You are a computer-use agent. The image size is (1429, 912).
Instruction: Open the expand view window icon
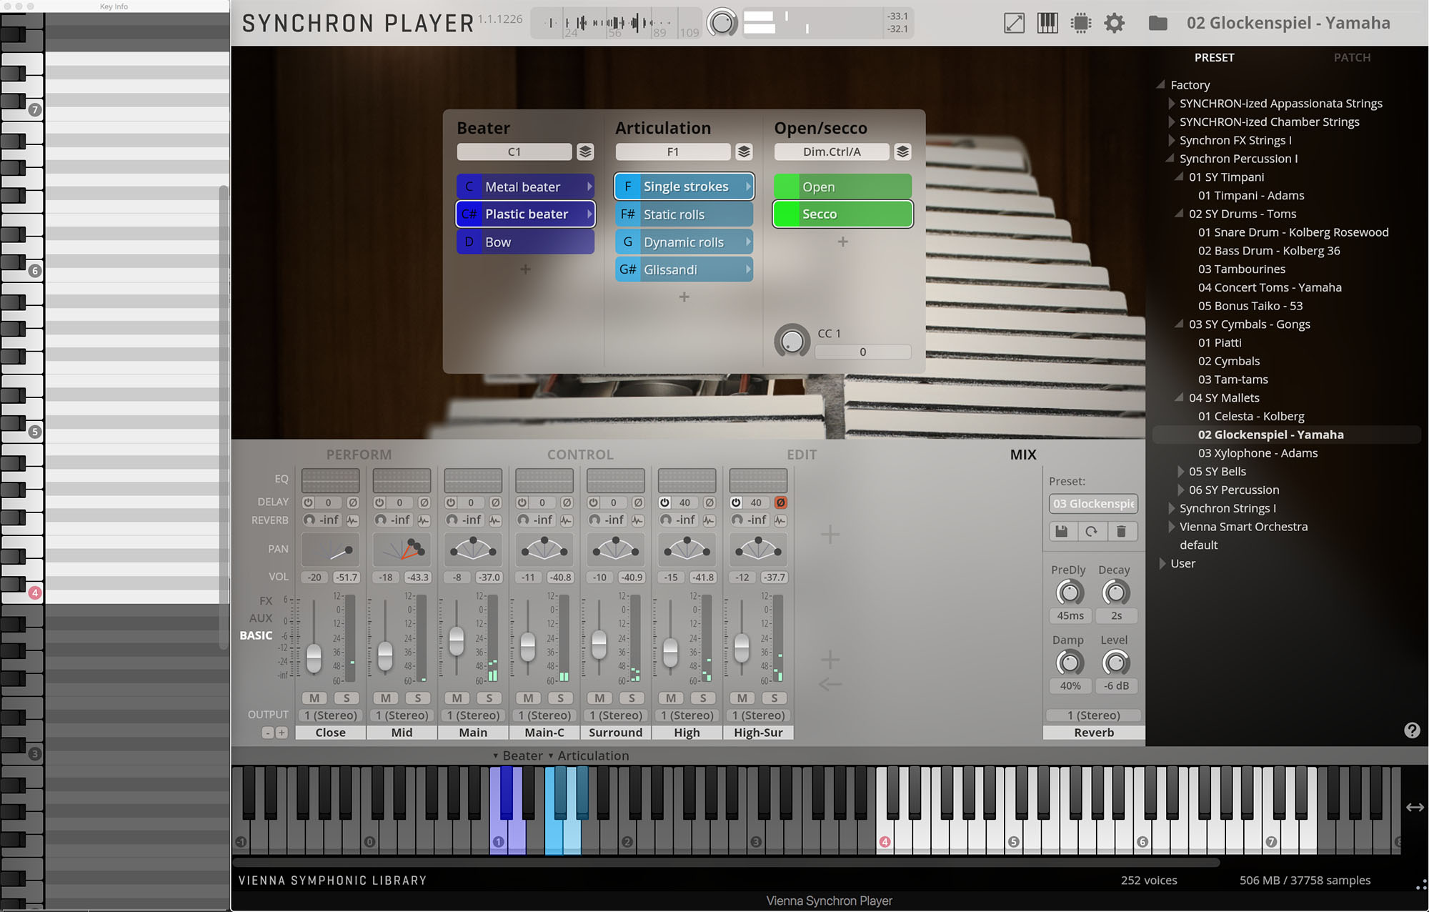(x=1014, y=23)
